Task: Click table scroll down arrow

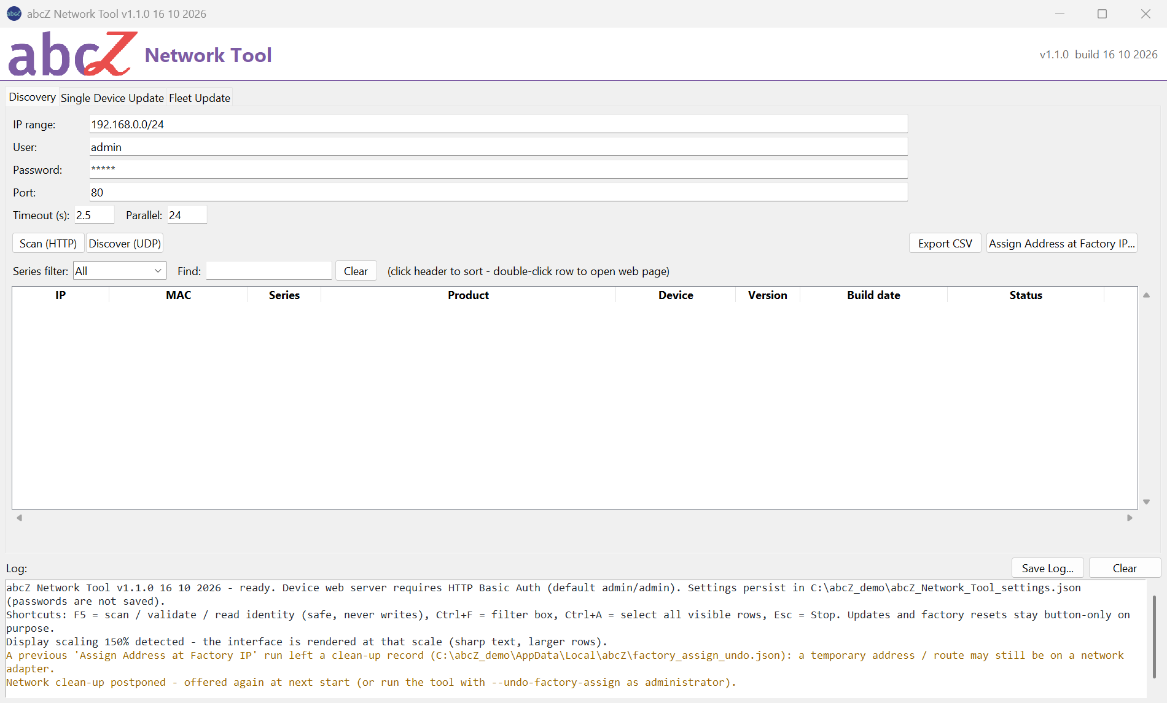Action: (x=1146, y=502)
